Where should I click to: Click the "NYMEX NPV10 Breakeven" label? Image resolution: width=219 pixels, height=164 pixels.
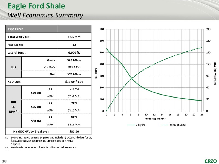[x=31, y=131]
